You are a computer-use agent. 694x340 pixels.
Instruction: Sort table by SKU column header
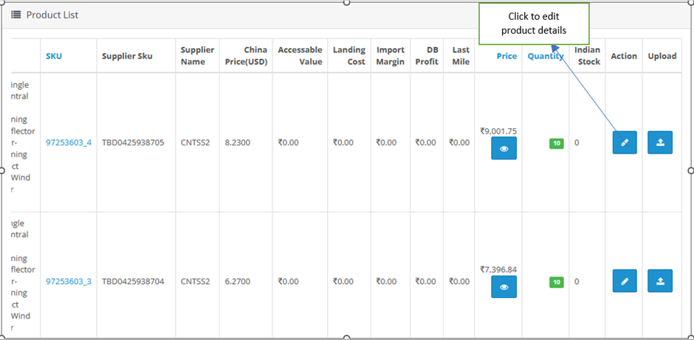54,56
